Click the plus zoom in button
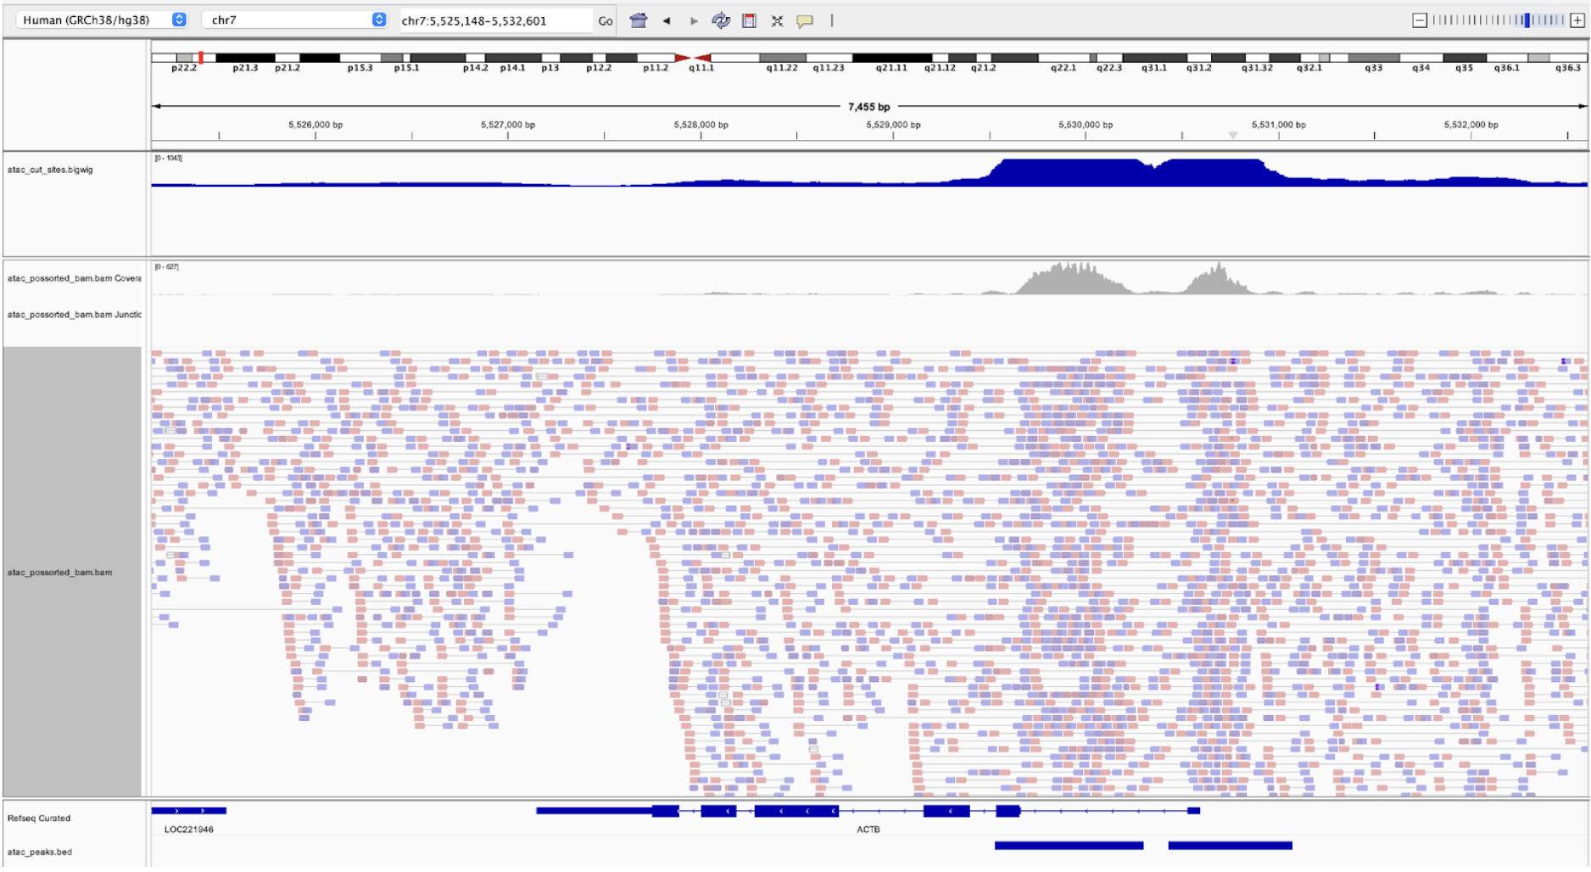Viewport: 1591px width, 872px height. tap(1577, 20)
